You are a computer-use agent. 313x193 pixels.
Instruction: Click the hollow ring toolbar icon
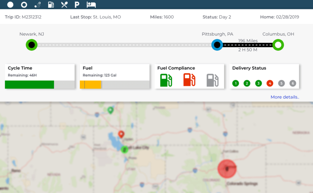(x=24, y=5)
